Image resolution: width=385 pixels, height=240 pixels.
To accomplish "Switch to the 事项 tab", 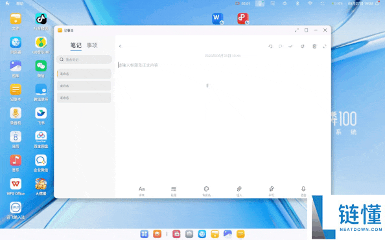I will tap(92, 45).
